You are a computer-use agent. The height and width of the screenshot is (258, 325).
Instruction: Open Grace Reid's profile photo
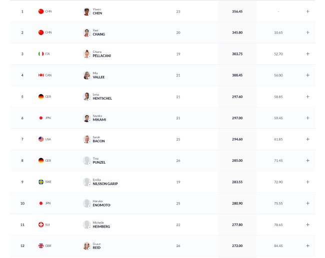click(x=86, y=246)
